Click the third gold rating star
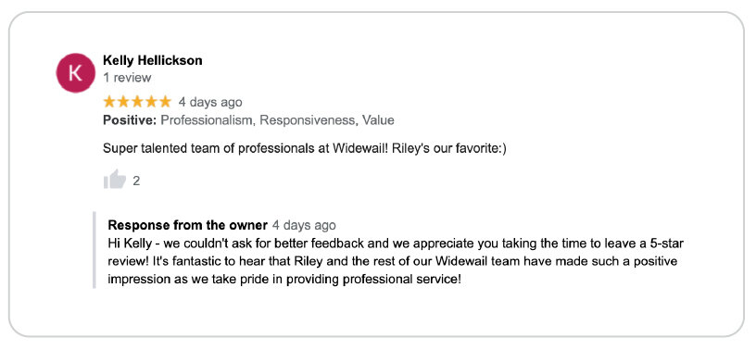756x350 pixels. [x=137, y=102]
